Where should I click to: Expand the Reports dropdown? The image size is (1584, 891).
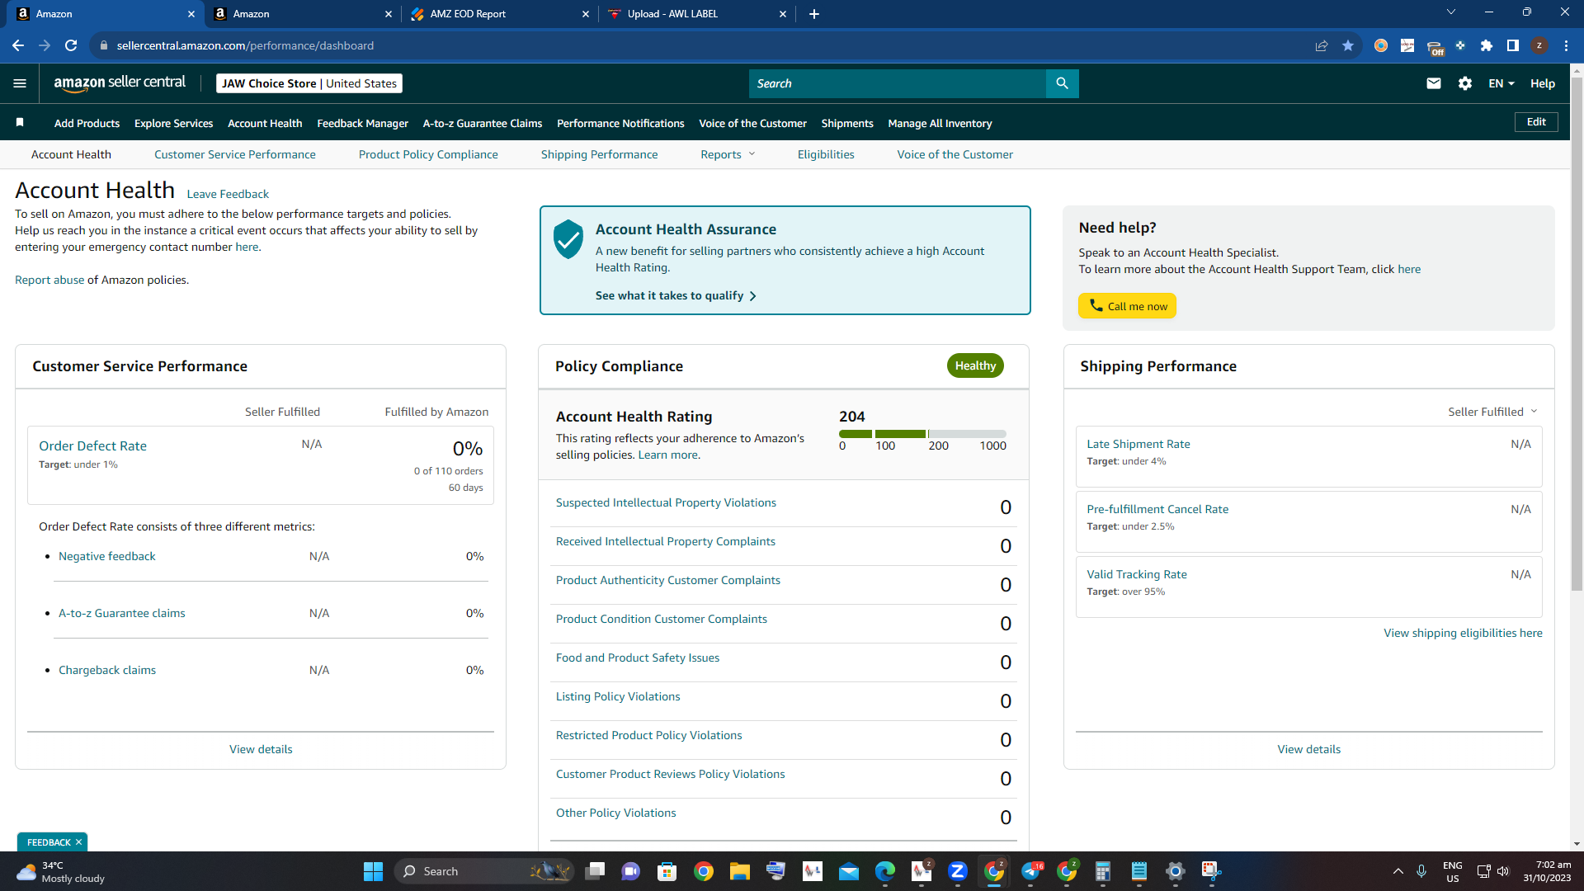pos(728,154)
